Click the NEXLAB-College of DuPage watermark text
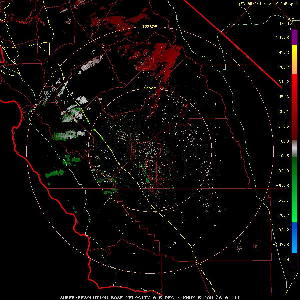 (267, 4)
